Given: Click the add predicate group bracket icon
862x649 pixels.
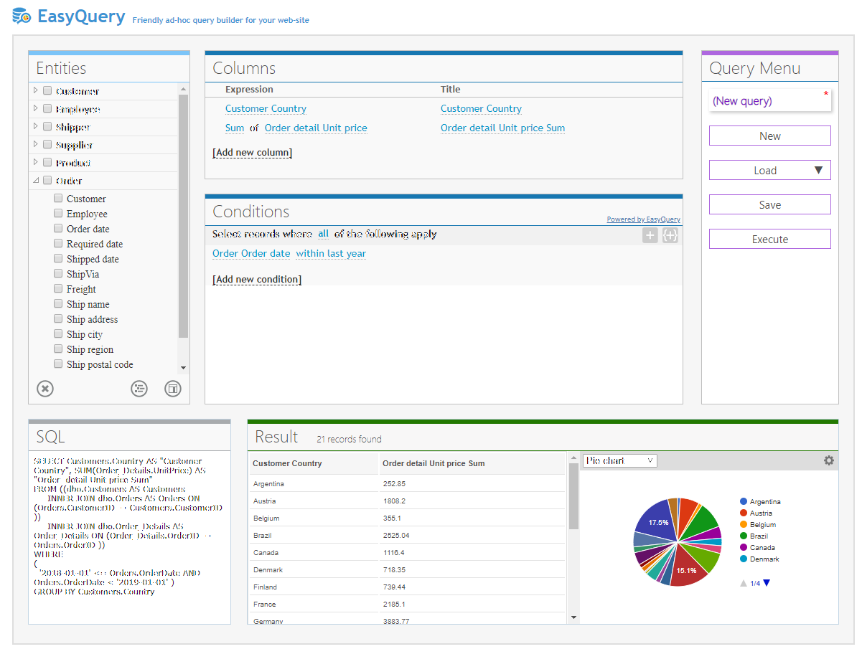Looking at the screenshot, I should coord(670,235).
